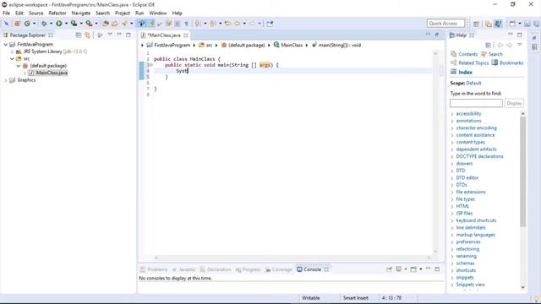This screenshot has width=541, height=304.
Task: Click the Quick Access search field
Action: pos(445,24)
